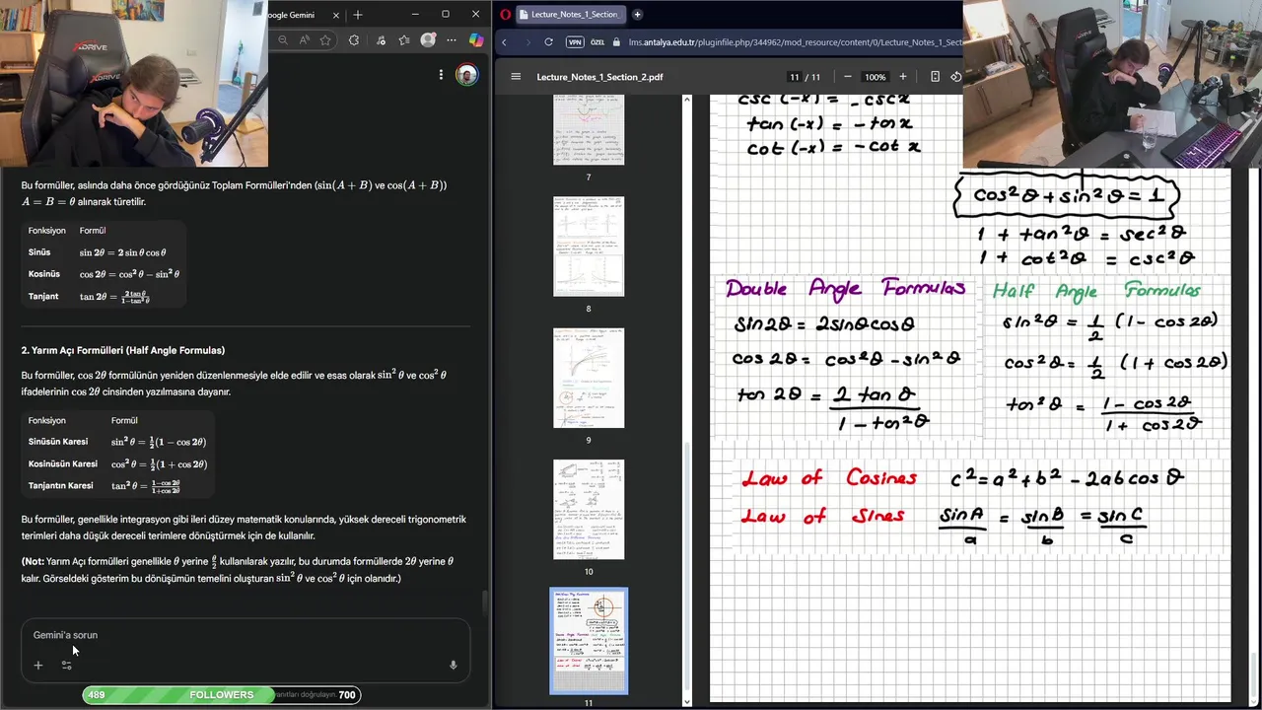Click the ÖZEL private badge in Opera
This screenshot has height=710, width=1262.
point(597,42)
